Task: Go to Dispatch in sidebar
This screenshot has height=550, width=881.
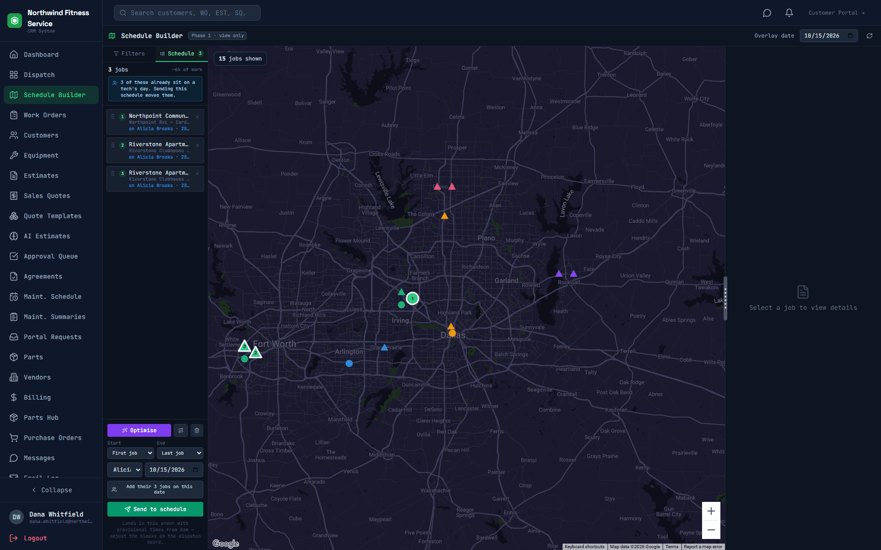Action: [x=51, y=75]
